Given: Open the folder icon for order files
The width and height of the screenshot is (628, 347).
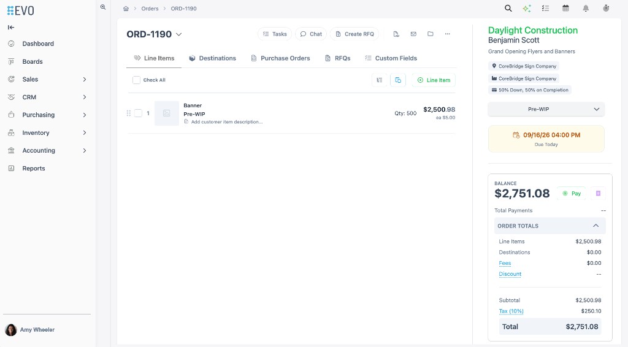Looking at the screenshot, I should (x=430, y=34).
